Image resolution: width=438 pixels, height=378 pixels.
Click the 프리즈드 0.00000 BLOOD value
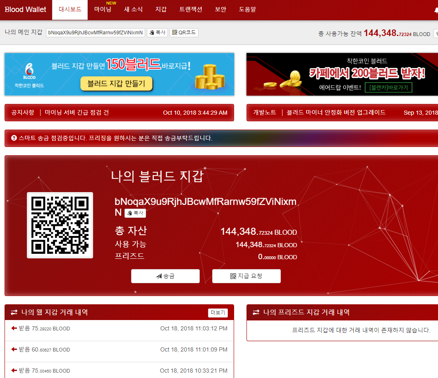[278, 257]
